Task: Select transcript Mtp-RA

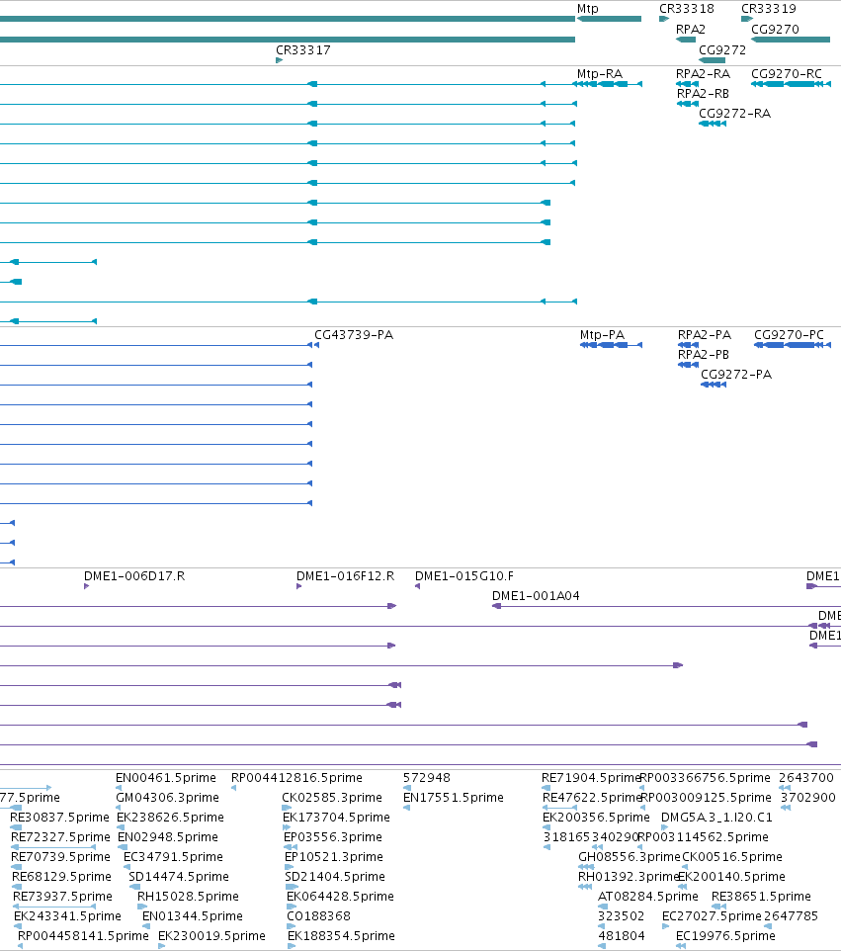Action: pyautogui.click(x=600, y=73)
